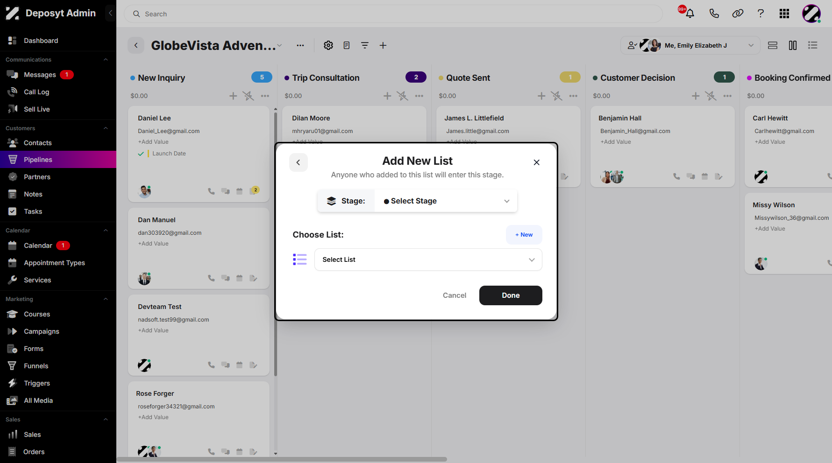832x463 pixels.
Task: Click Cancel in Add New List dialog
Action: (455, 295)
